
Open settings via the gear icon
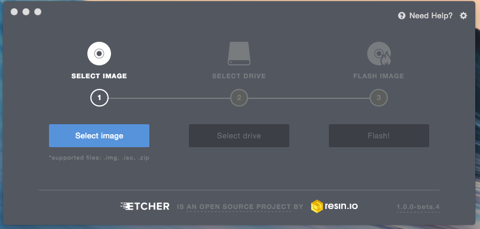(463, 15)
